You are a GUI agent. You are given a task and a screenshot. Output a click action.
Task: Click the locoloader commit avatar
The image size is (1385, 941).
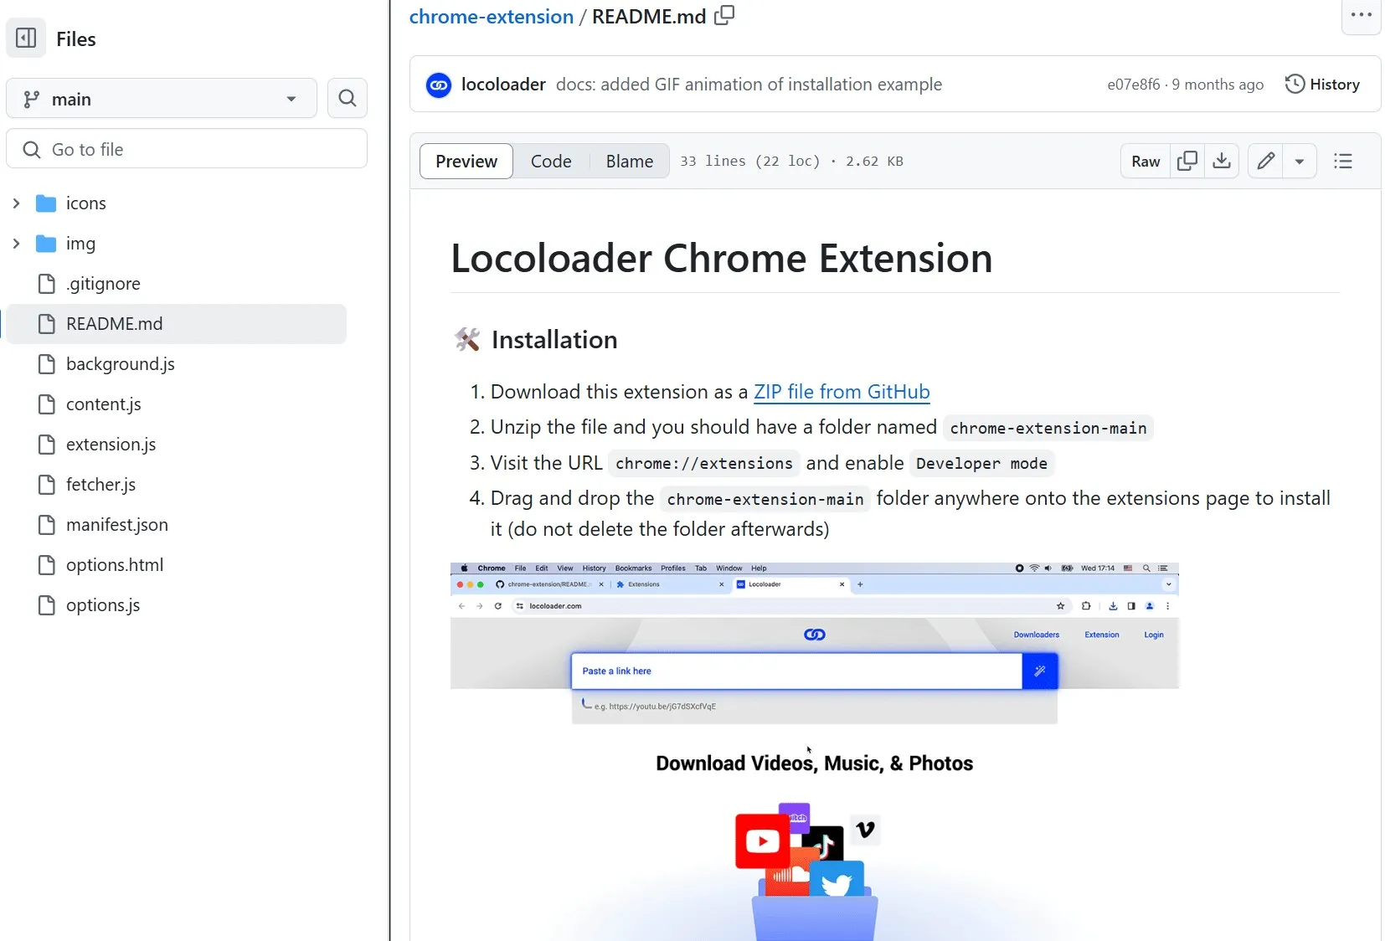437,85
